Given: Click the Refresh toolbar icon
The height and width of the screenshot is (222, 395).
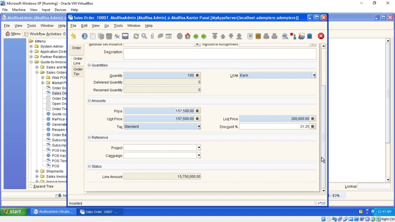Looking at the screenshot, I should 136,36.
